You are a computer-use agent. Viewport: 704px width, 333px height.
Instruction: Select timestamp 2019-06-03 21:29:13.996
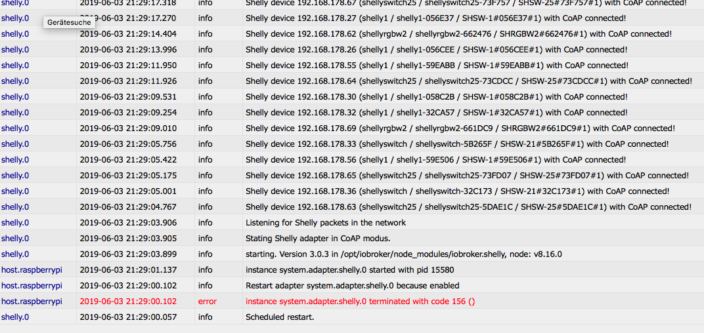click(129, 49)
